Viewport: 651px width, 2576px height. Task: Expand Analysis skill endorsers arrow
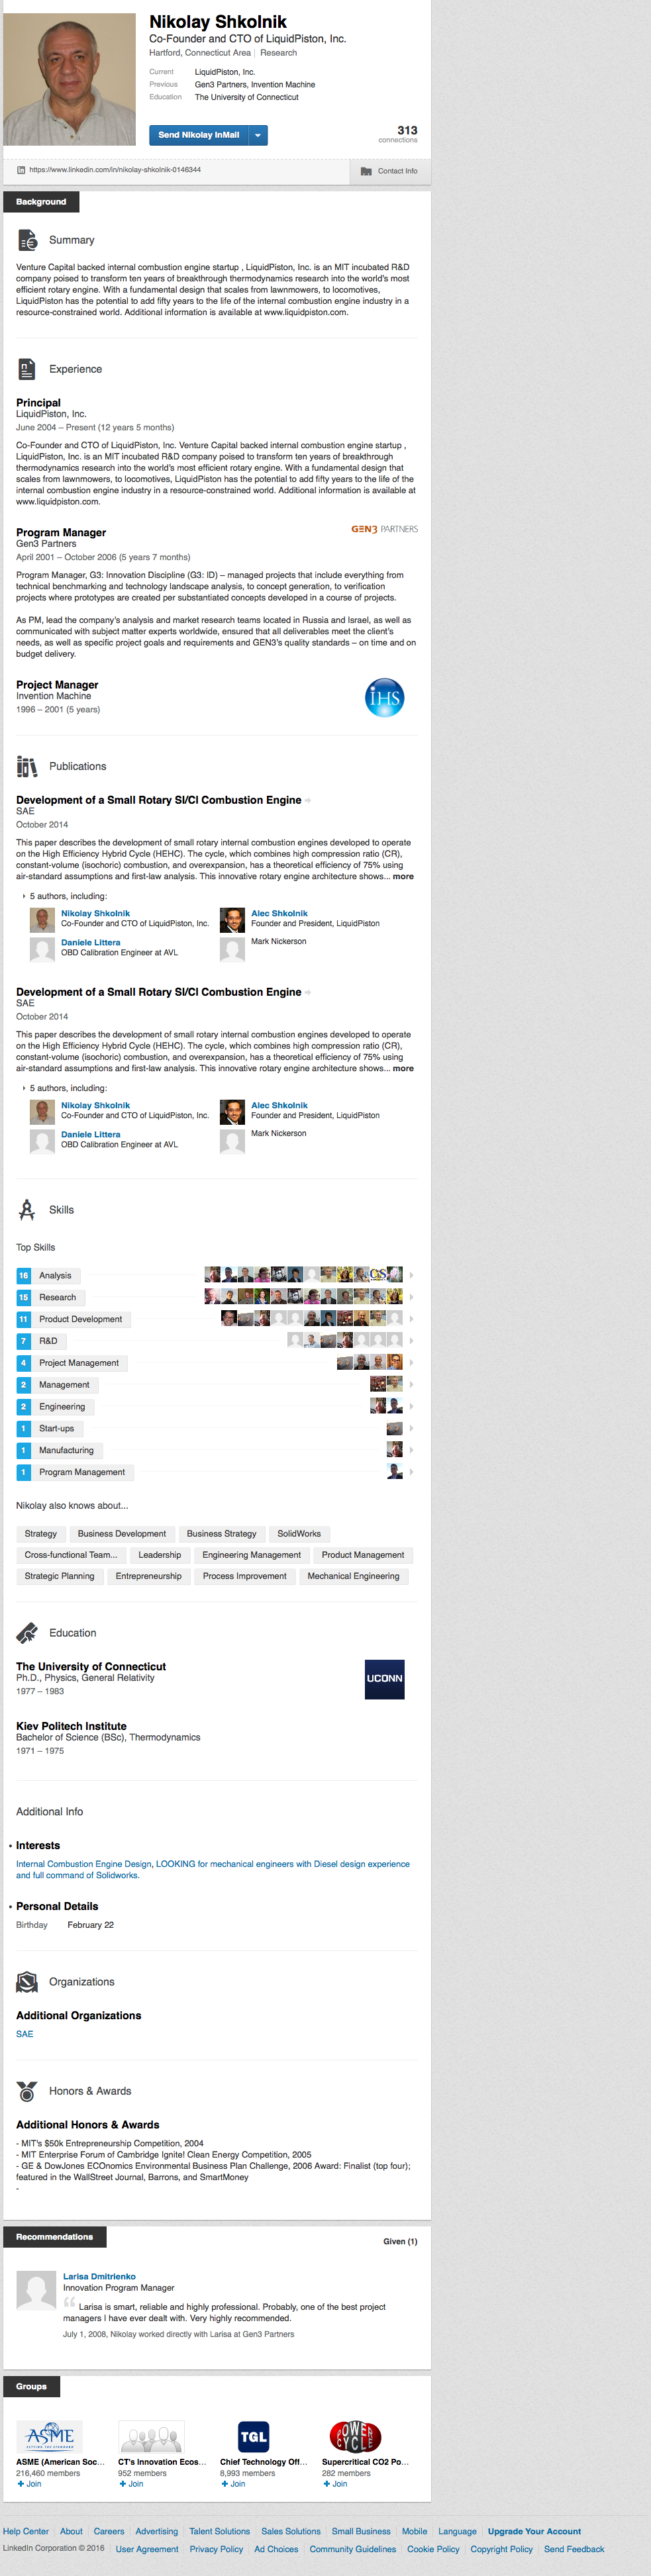tap(411, 1275)
